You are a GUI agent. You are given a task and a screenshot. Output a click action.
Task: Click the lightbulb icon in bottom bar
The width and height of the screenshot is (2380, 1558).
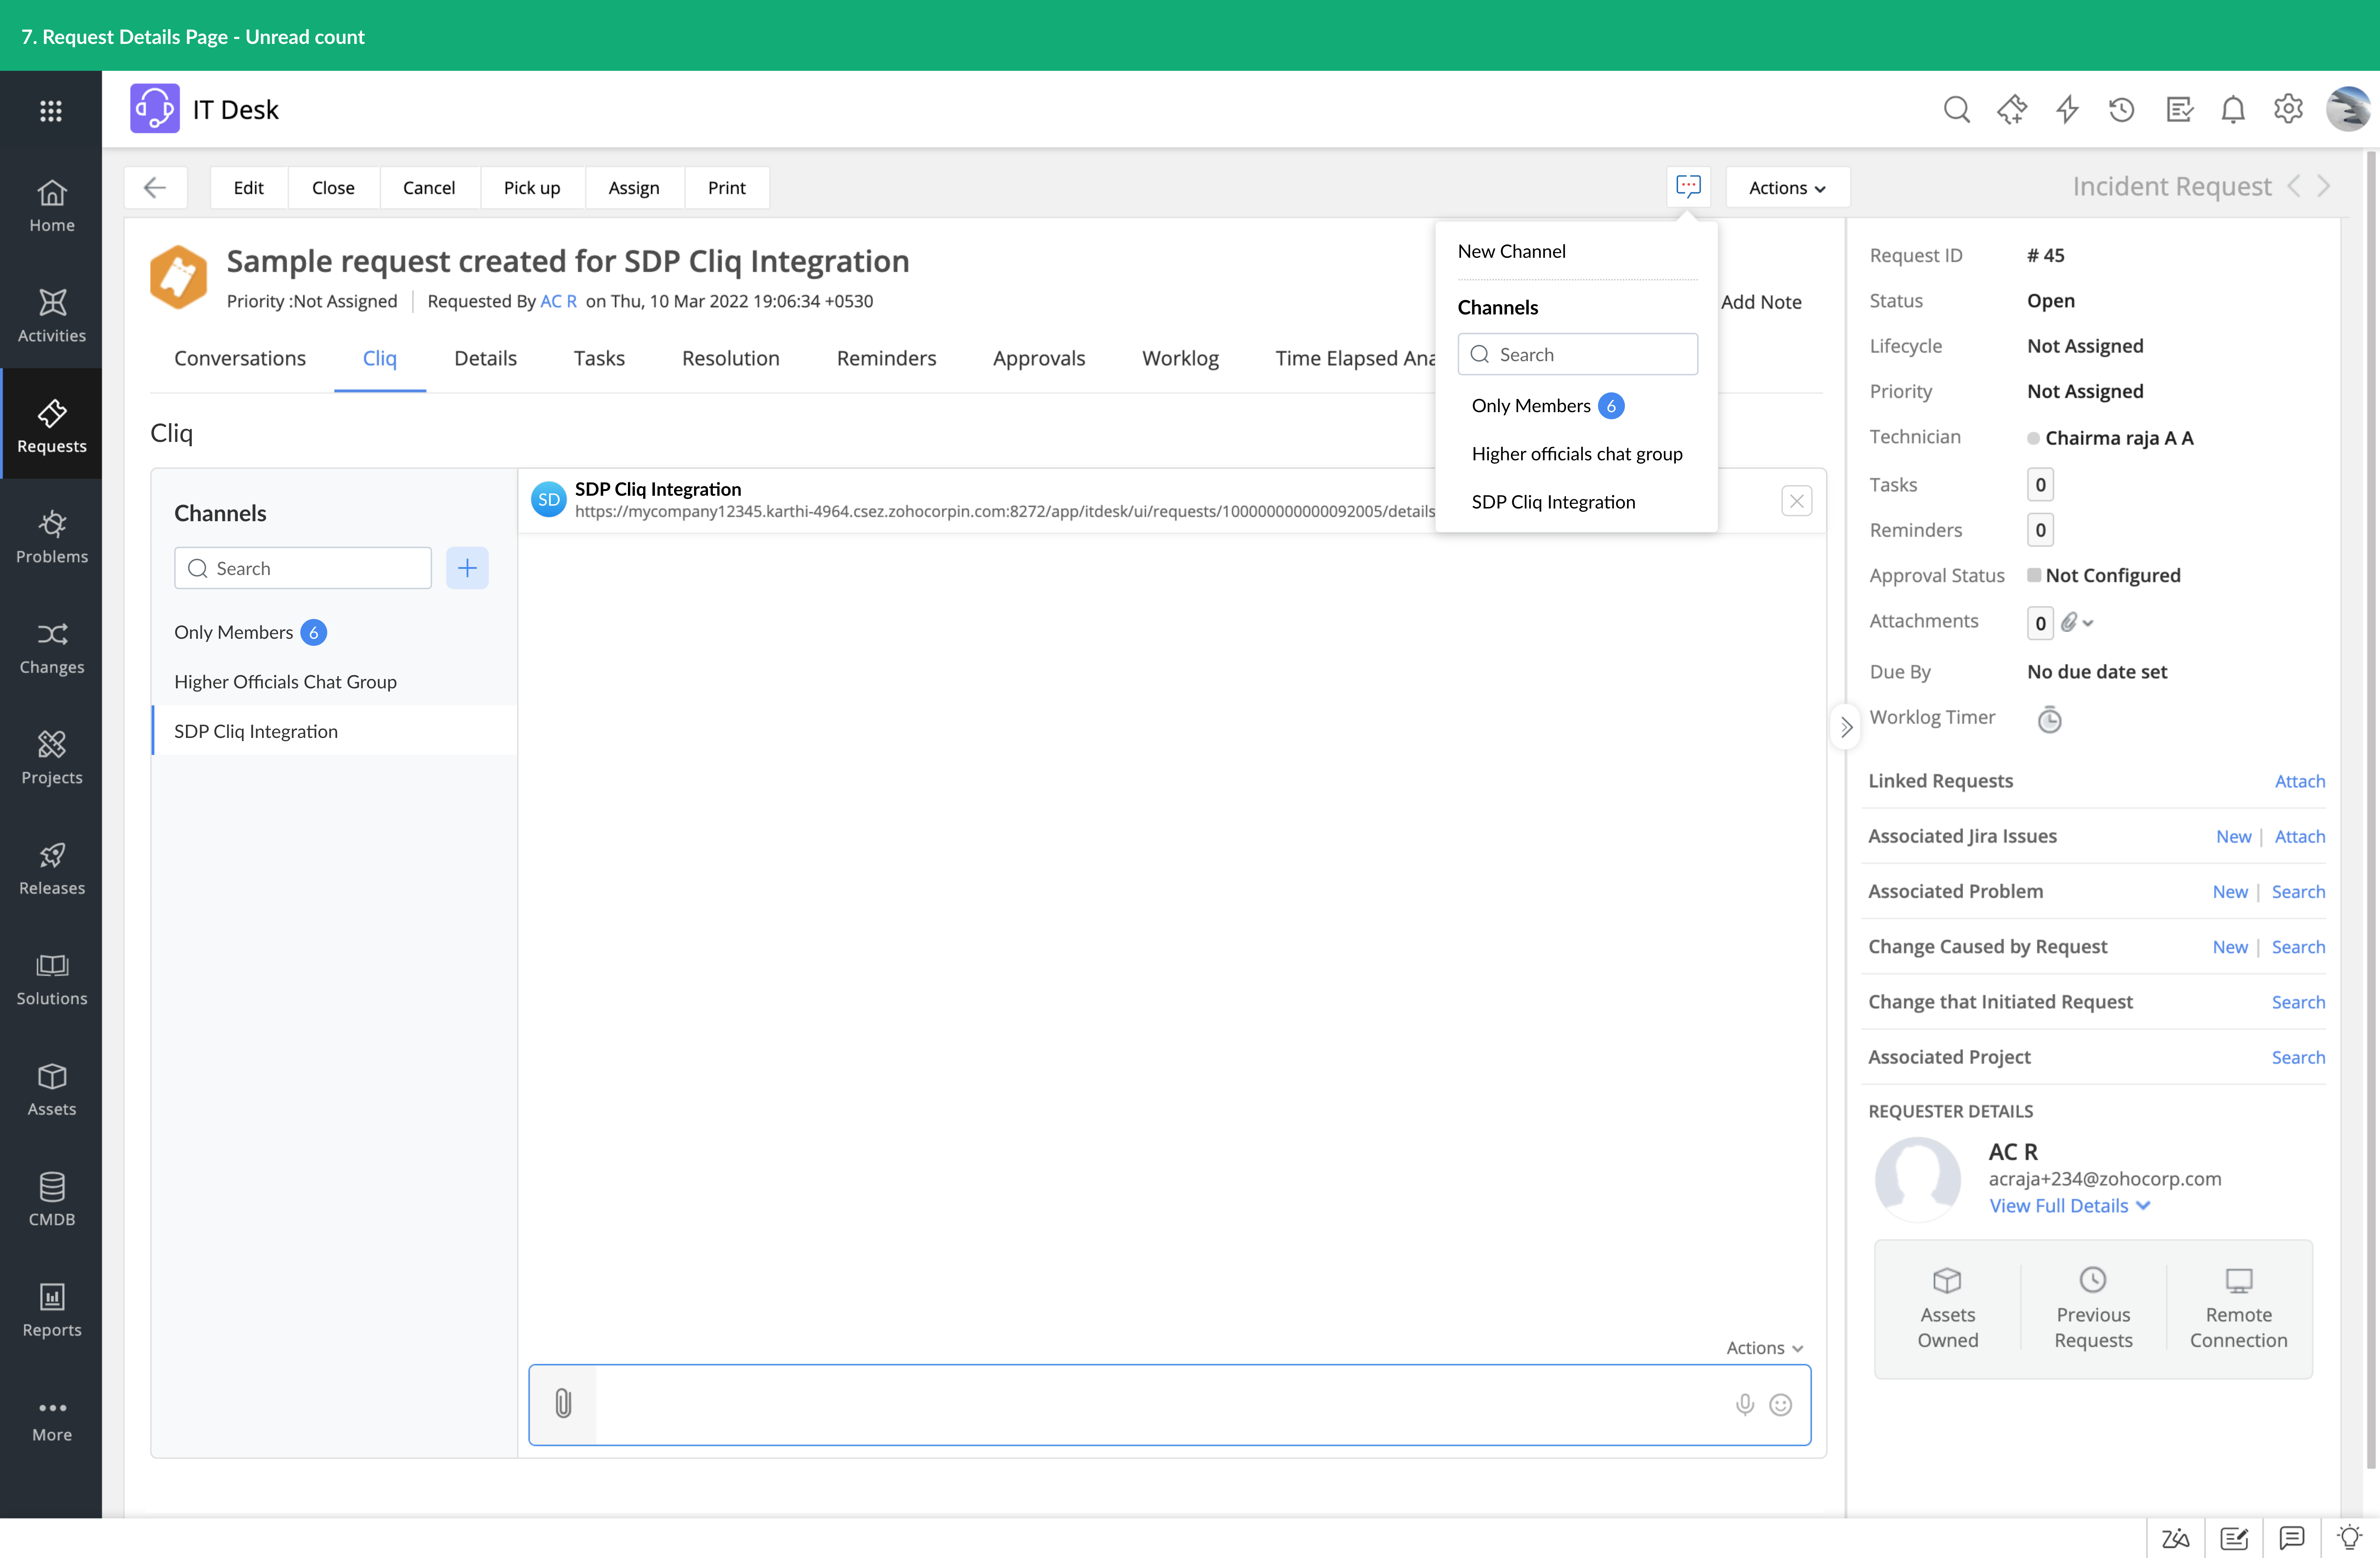[2349, 1538]
